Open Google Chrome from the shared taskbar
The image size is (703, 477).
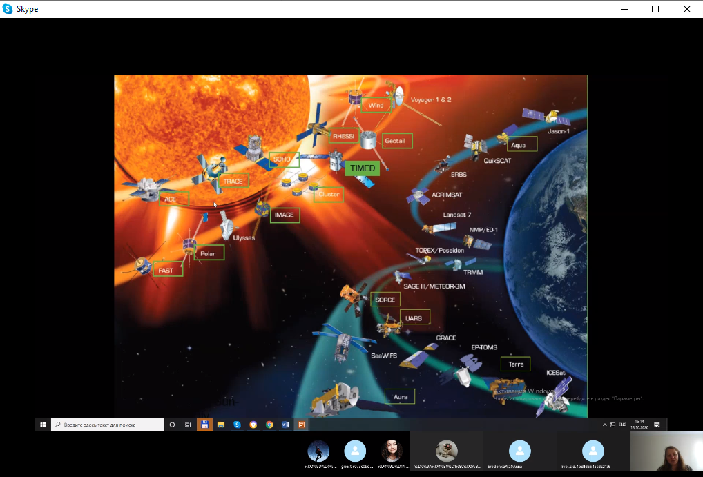click(269, 425)
